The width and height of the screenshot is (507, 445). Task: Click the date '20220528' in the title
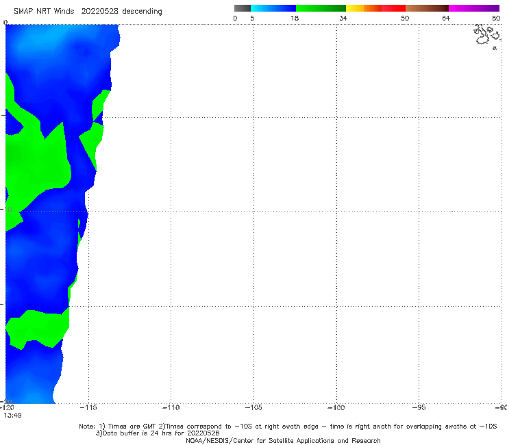tap(100, 11)
